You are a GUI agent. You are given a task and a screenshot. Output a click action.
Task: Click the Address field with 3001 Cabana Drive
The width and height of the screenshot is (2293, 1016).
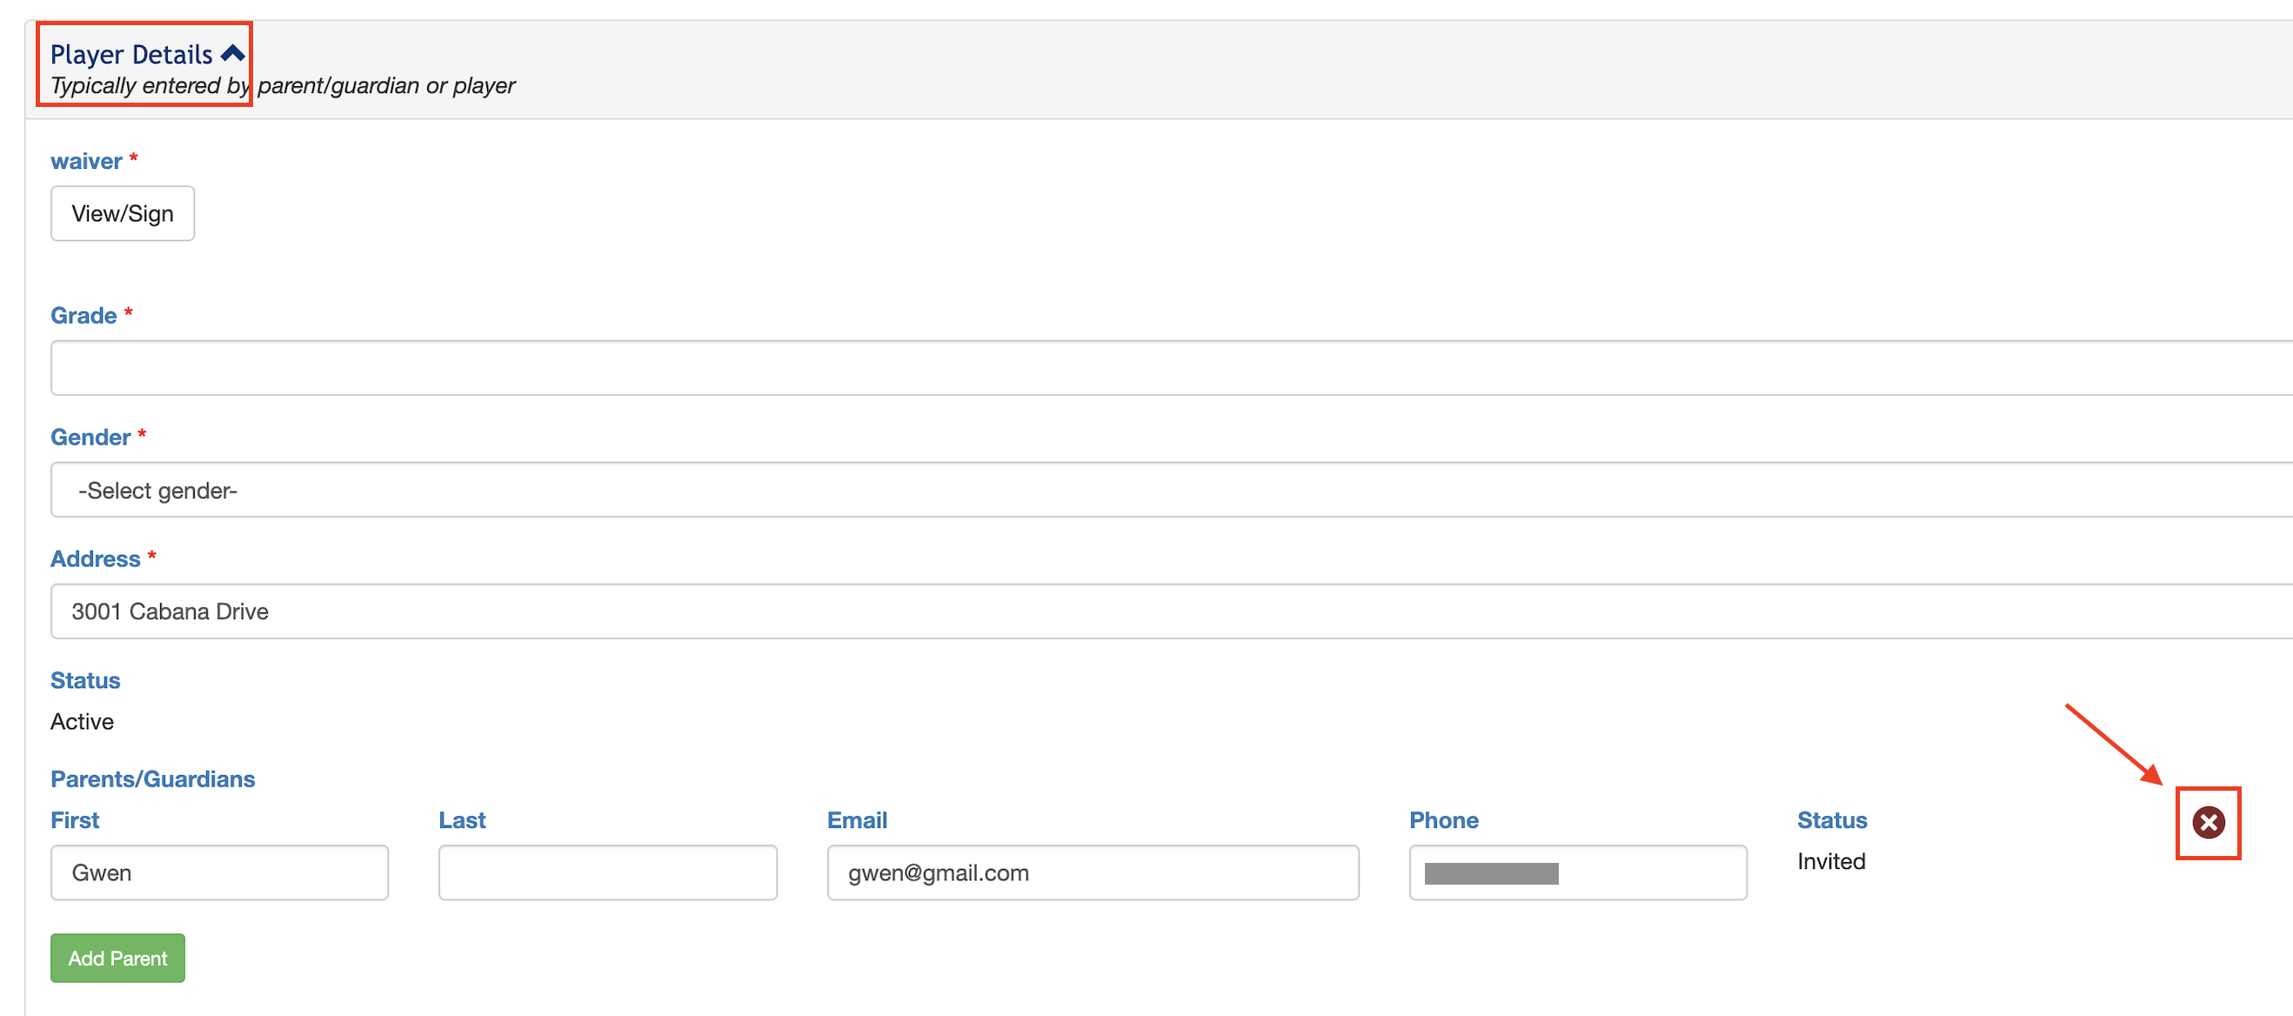[1157, 611]
